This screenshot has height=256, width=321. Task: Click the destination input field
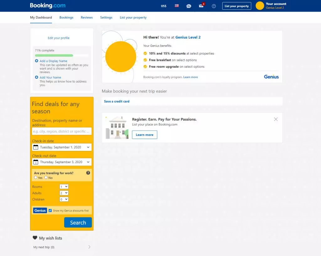coord(62,131)
